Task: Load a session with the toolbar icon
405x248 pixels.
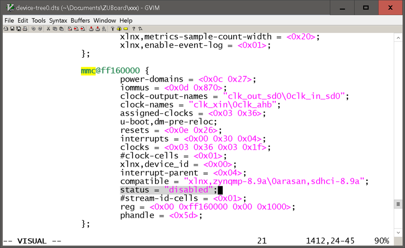Action: [91, 29]
